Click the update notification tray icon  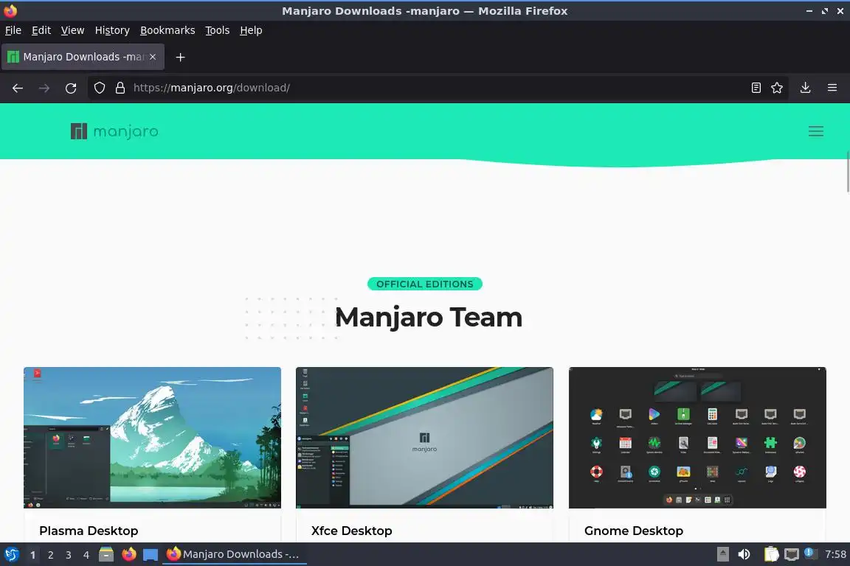(809, 553)
